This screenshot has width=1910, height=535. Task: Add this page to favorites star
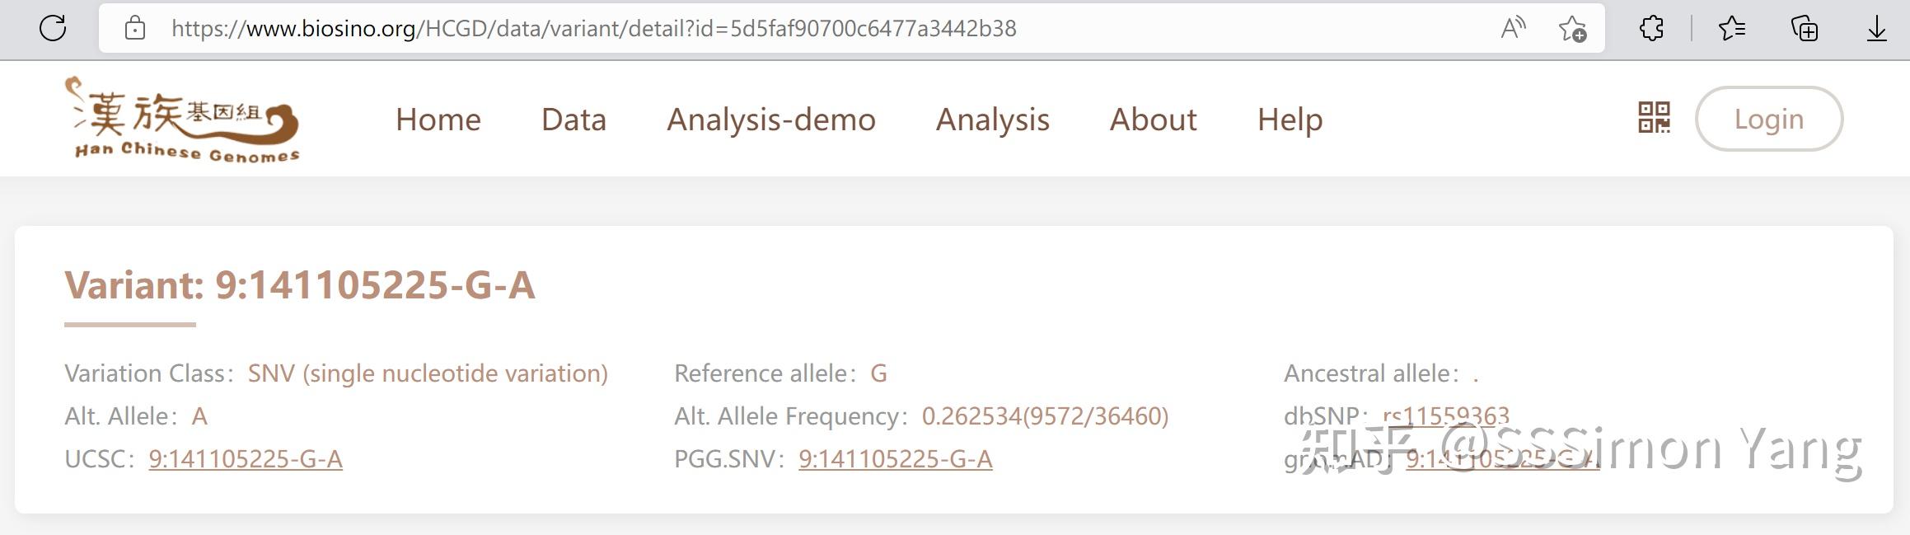pos(1572,29)
